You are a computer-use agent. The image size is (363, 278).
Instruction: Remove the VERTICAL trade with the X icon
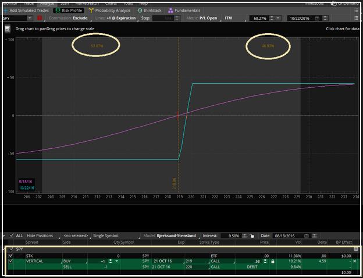[x=354, y=261]
